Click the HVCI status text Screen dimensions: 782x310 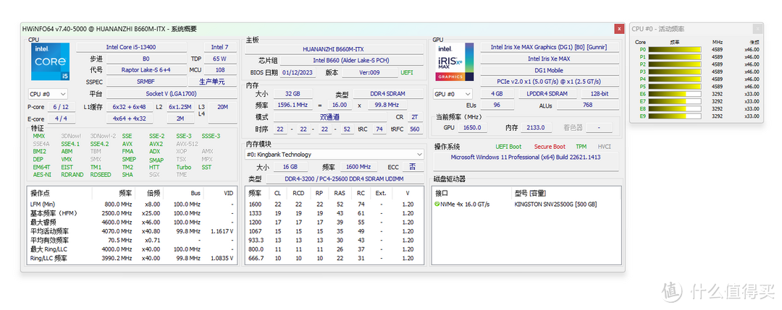pyautogui.click(x=604, y=147)
